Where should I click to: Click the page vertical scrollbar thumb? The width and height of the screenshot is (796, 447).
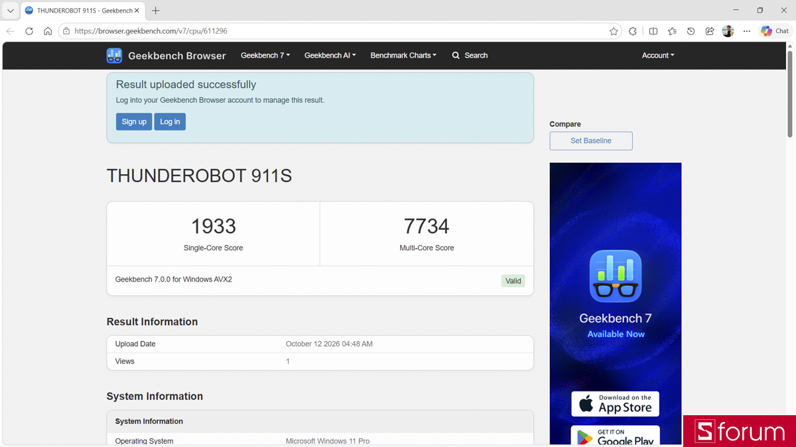click(789, 94)
